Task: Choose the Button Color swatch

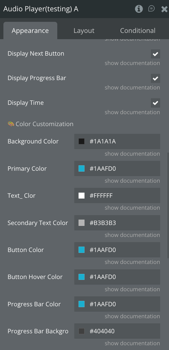Action: click(x=82, y=250)
